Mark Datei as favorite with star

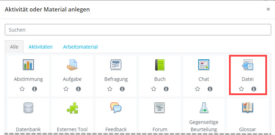tap(241, 89)
